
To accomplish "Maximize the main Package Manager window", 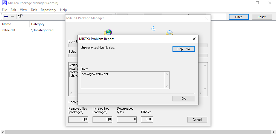I will pos(257,3).
